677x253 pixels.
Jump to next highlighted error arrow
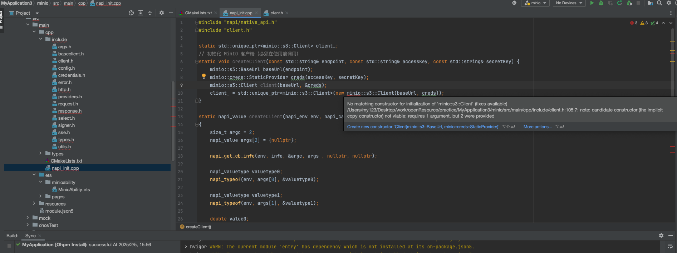point(671,23)
